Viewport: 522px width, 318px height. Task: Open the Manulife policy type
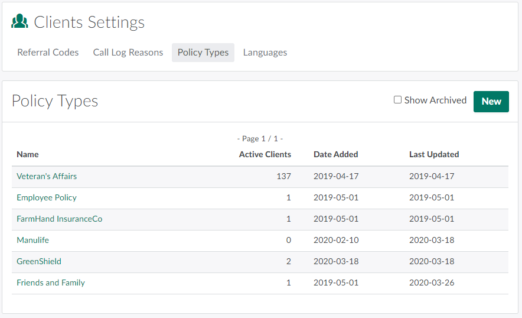[32, 240]
